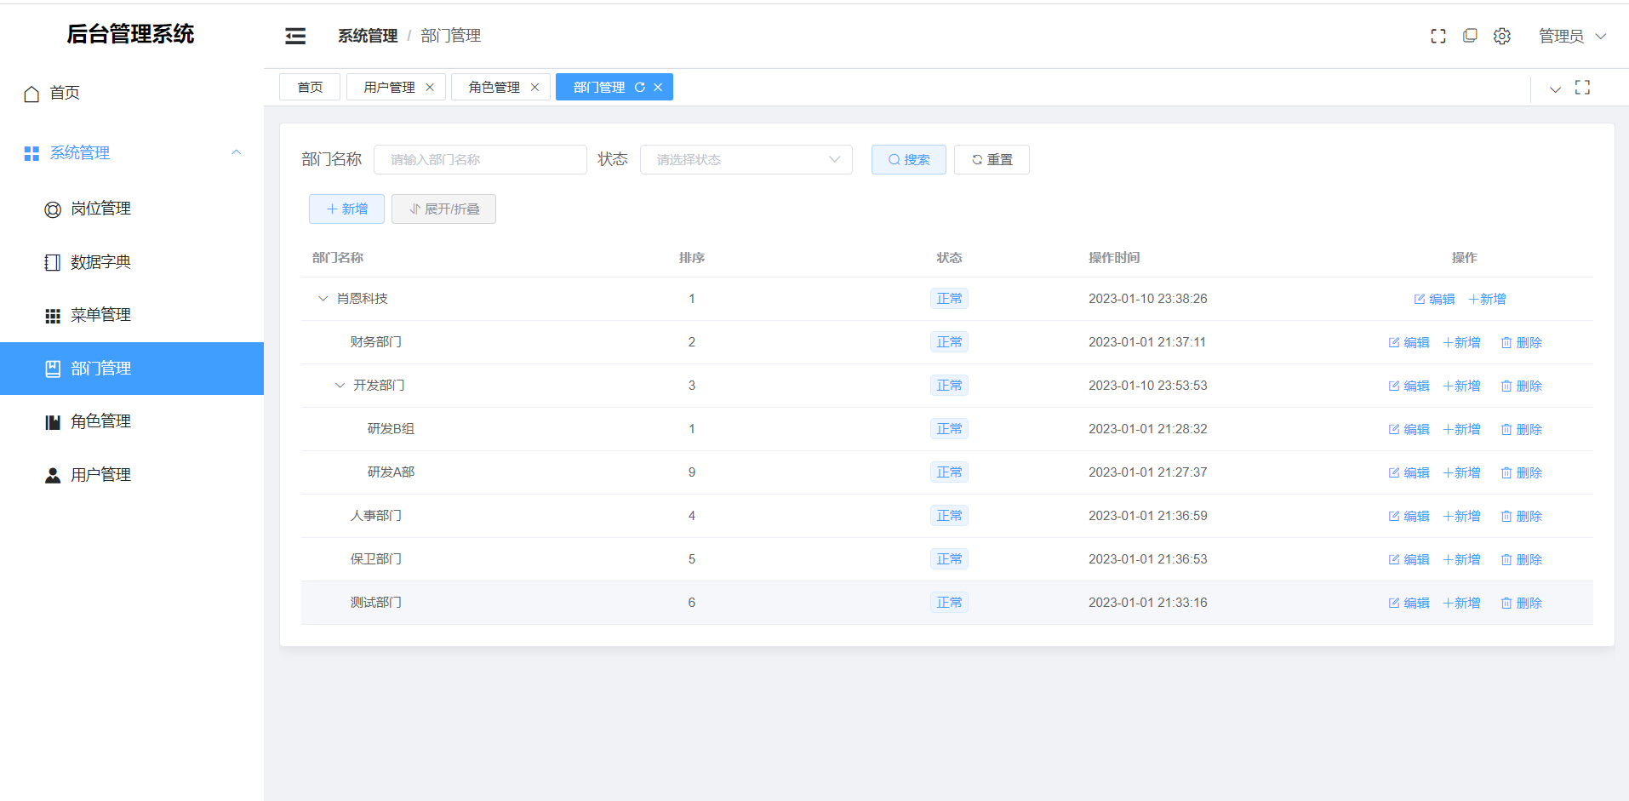
Task: Switch to the 首页 tab
Action: 310,87
